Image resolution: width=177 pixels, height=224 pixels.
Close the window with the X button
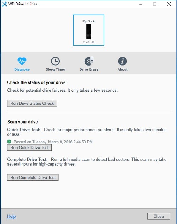click(x=169, y=4)
